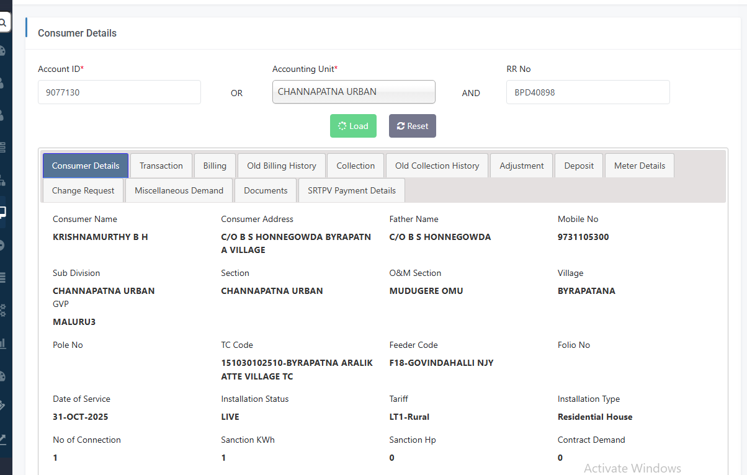Click the mobile number 9731105300
Screen dimensions: 747x475
tap(583, 237)
